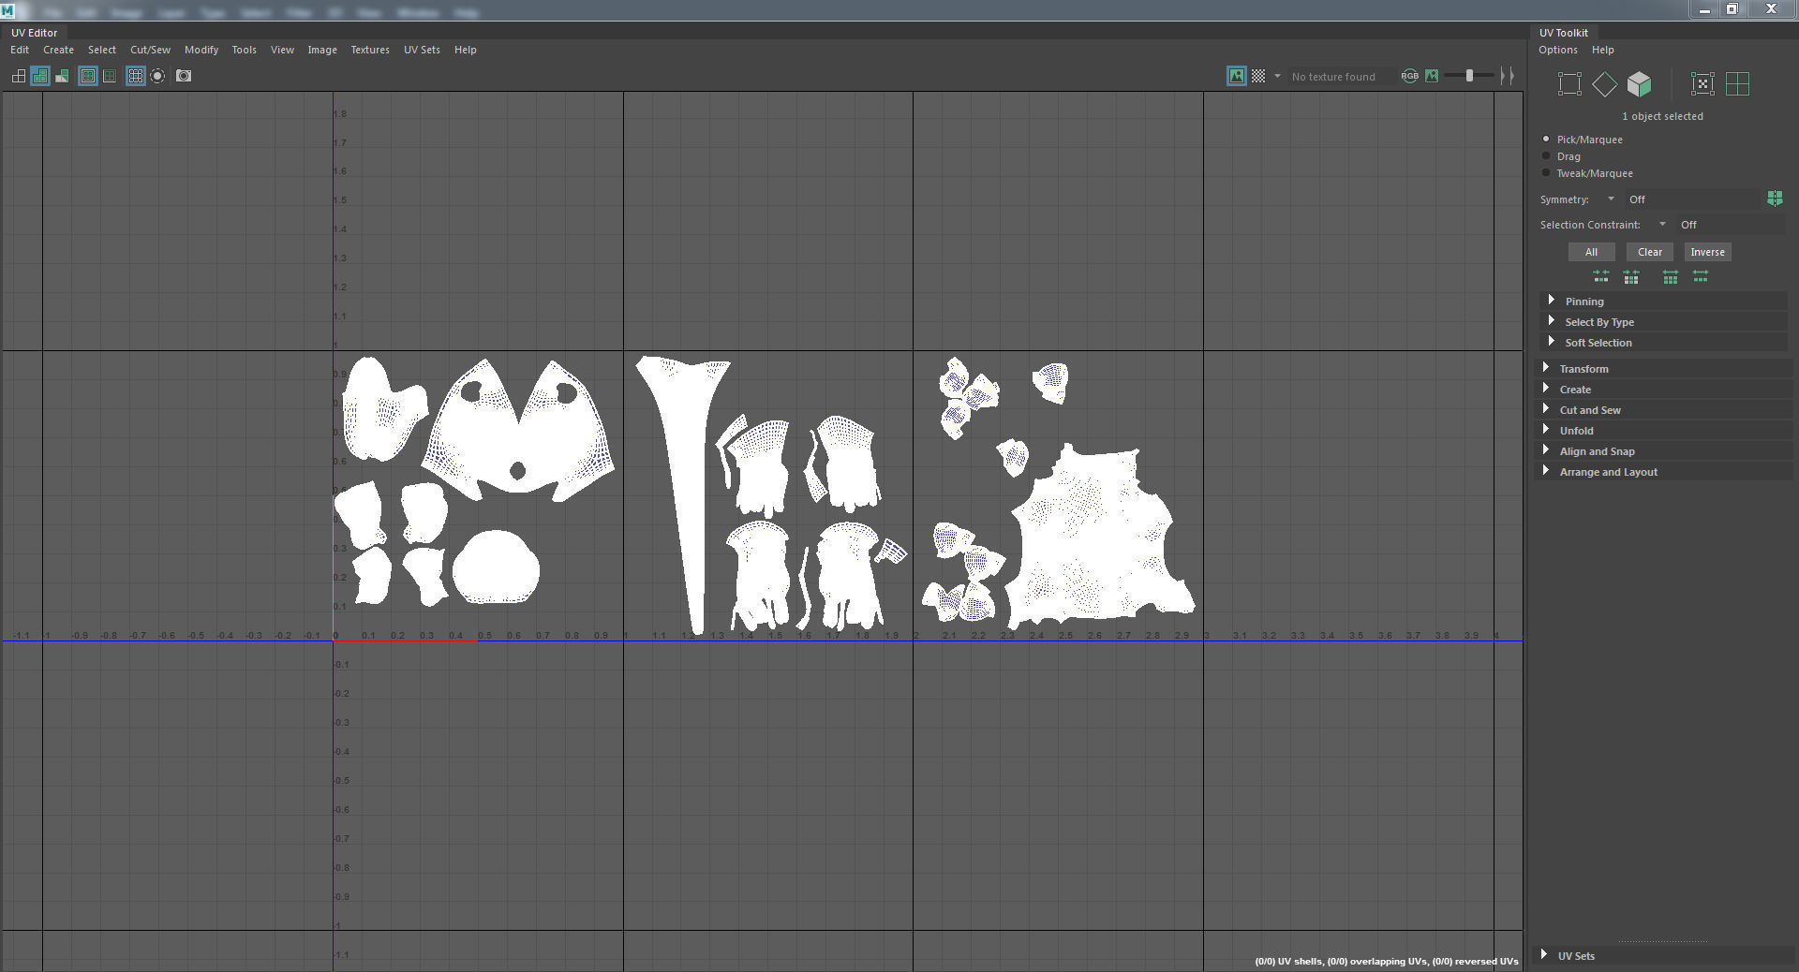Expand the Select By Type section
1799x972 pixels.
tap(1664, 321)
